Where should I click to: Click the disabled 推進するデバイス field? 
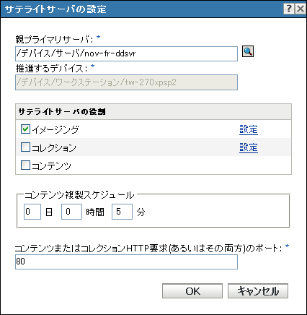pos(126,82)
